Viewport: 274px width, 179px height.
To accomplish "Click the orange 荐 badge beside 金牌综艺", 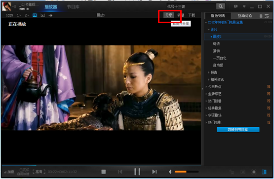I will coord(269,94).
